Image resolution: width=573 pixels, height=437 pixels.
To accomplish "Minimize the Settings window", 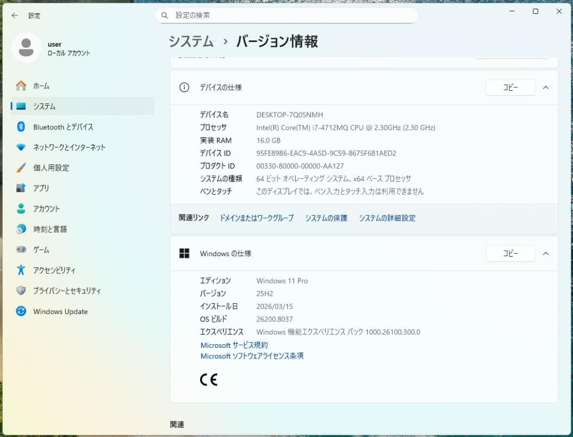I will 512,11.
